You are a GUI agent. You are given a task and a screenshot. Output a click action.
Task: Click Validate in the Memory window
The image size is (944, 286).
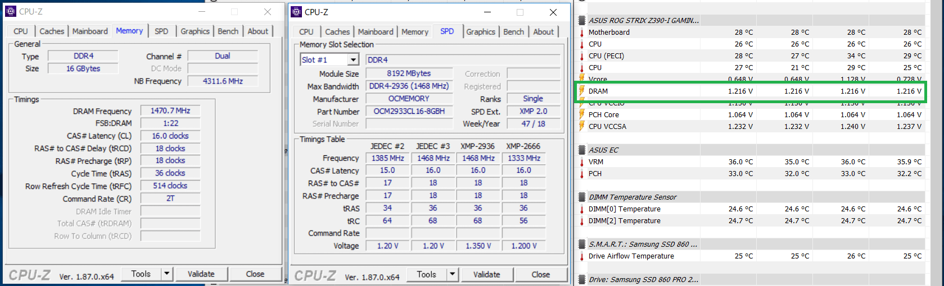point(201,274)
